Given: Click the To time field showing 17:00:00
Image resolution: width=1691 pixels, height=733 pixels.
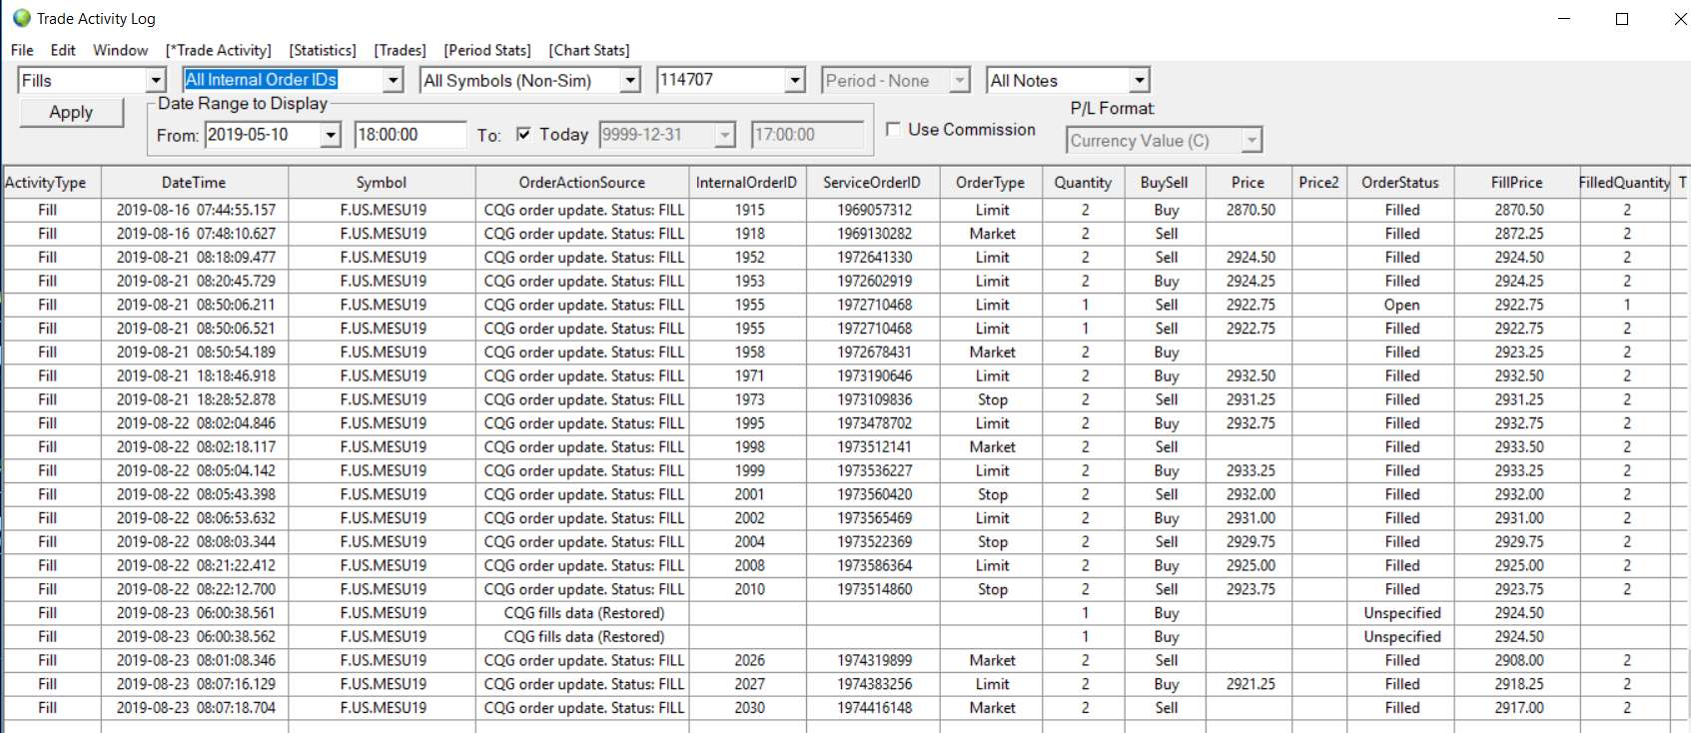Looking at the screenshot, I should tap(807, 135).
